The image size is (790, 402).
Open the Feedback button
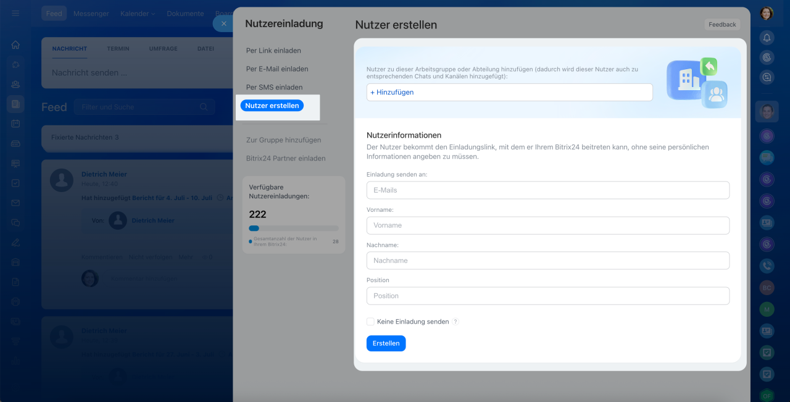(722, 25)
